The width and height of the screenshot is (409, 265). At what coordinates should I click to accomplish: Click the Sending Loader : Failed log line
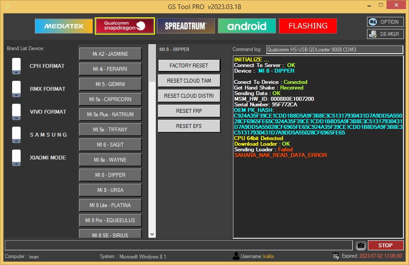click(x=264, y=149)
